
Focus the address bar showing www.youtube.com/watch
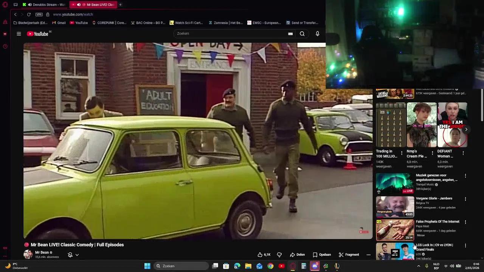(73, 14)
